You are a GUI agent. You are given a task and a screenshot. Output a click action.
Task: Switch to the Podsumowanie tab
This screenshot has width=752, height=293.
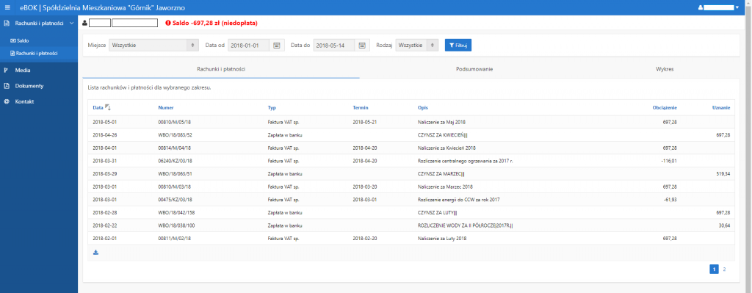[474, 69]
